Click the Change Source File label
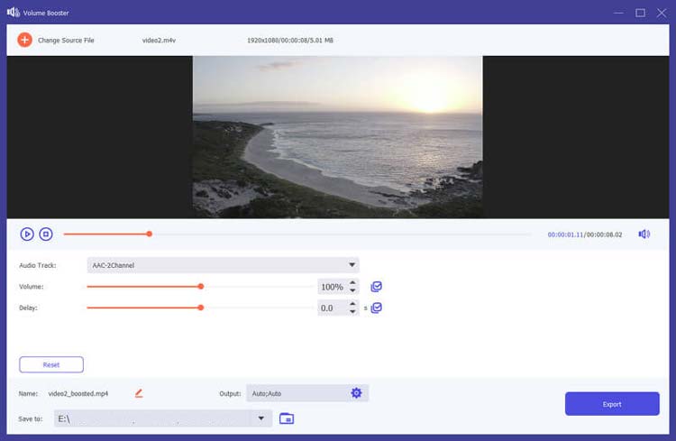 click(66, 40)
